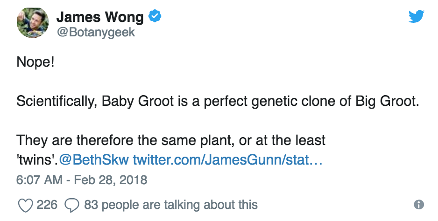Viewport: 438px width, 221px height.
Task: Click the 226 likes count
Action: click(x=47, y=205)
